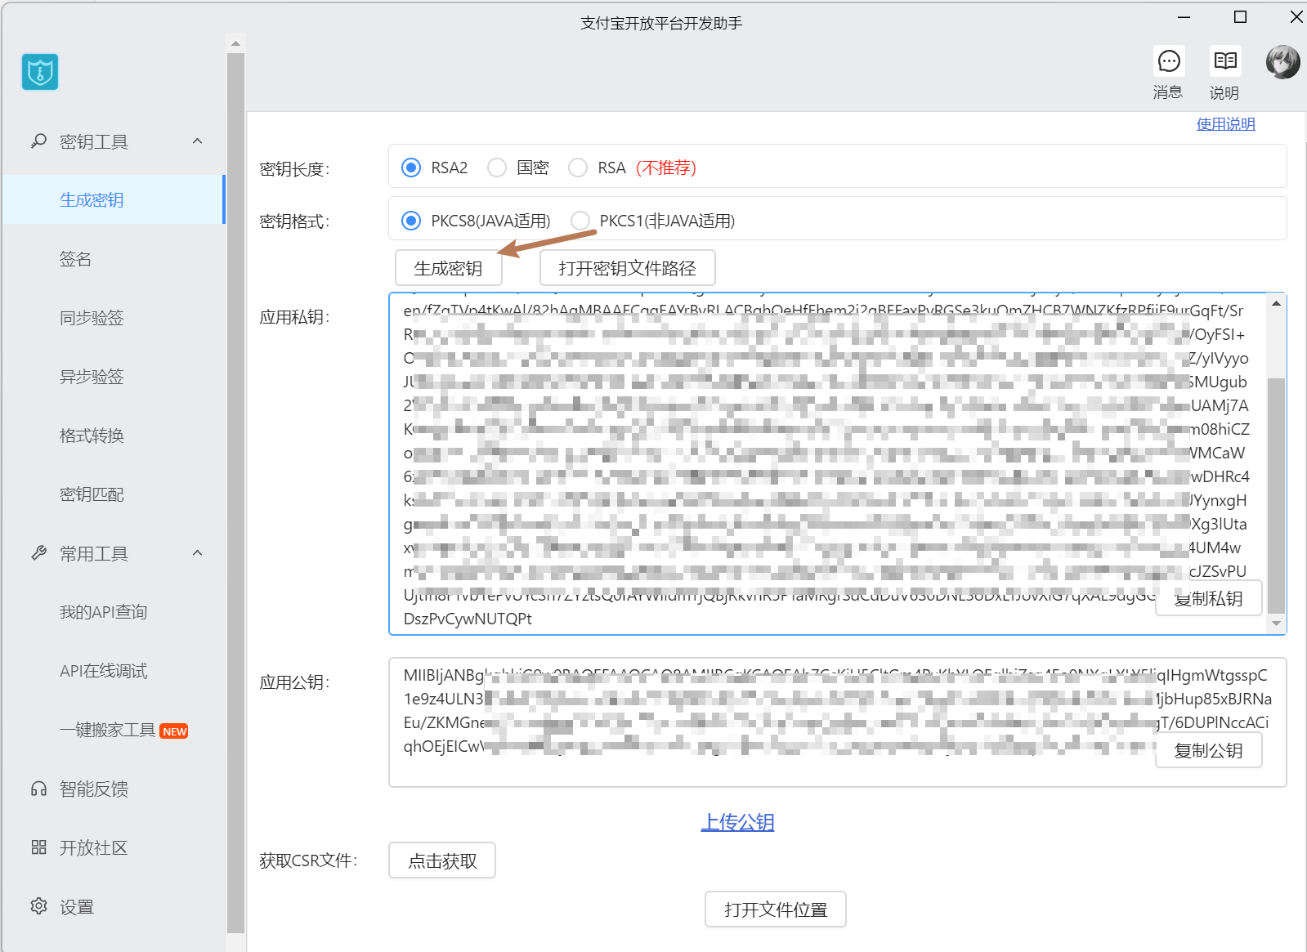Click the 打开文件位置 button

(776, 910)
